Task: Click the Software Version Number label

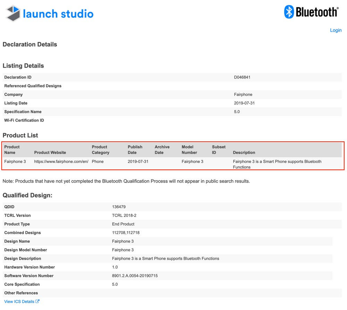Action: click(29, 276)
